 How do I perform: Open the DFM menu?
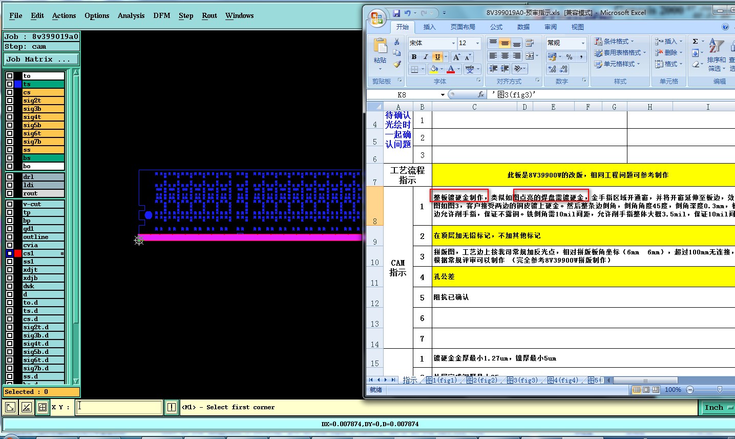[162, 15]
